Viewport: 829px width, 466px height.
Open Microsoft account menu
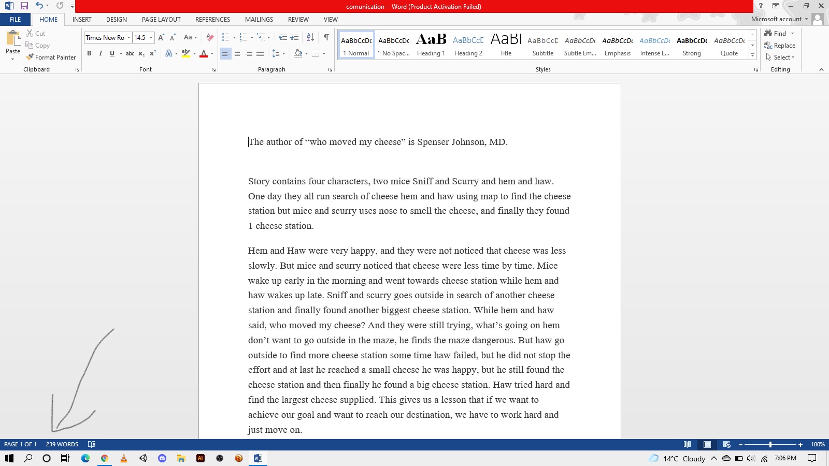click(779, 19)
